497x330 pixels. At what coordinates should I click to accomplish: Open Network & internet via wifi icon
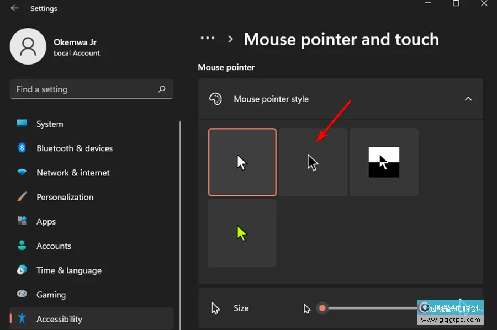pyautogui.click(x=22, y=172)
